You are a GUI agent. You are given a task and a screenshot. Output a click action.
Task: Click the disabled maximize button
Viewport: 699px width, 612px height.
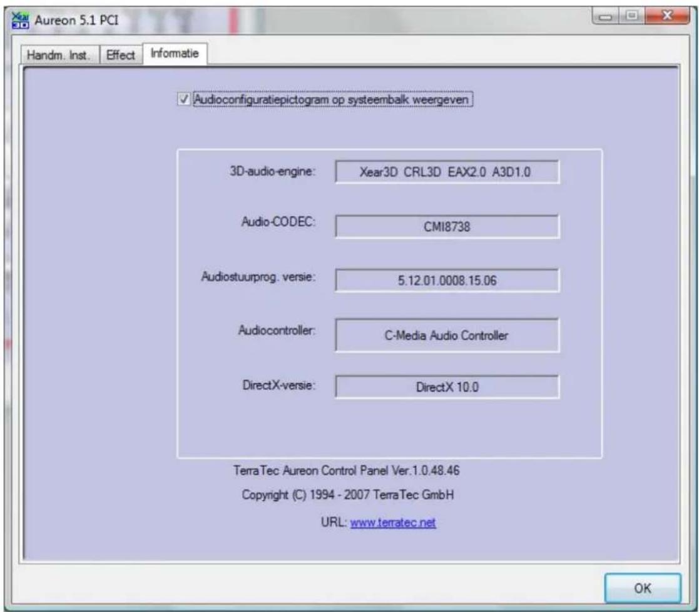[631, 16]
